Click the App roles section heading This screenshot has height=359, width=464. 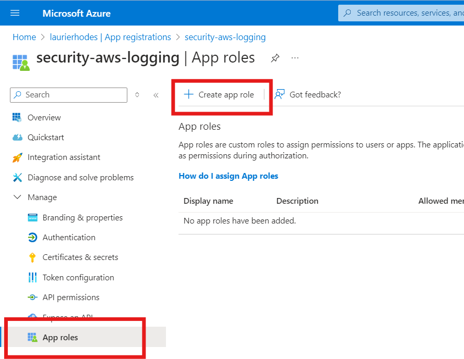[x=200, y=127]
